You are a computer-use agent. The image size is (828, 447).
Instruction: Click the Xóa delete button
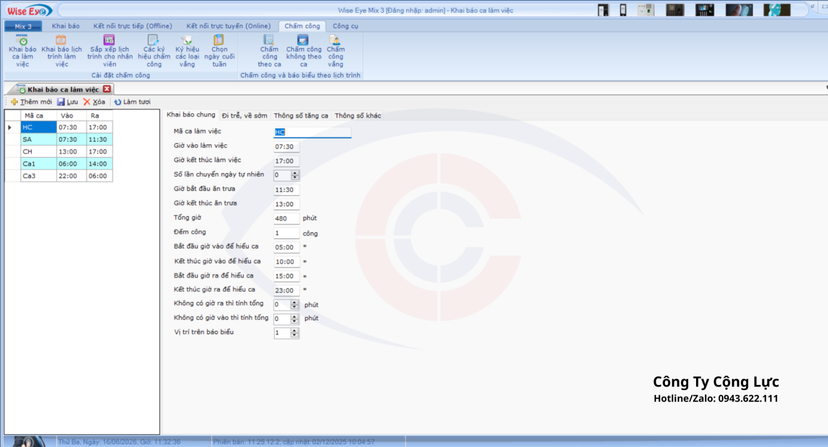(x=95, y=102)
